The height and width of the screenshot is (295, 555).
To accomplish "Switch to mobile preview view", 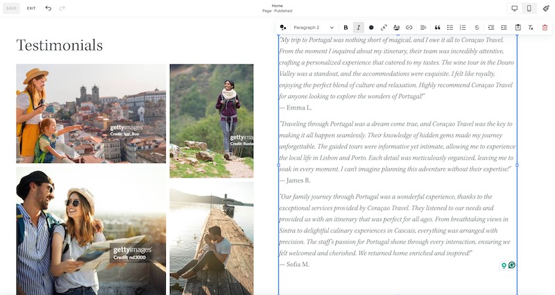I will click(x=529, y=8).
